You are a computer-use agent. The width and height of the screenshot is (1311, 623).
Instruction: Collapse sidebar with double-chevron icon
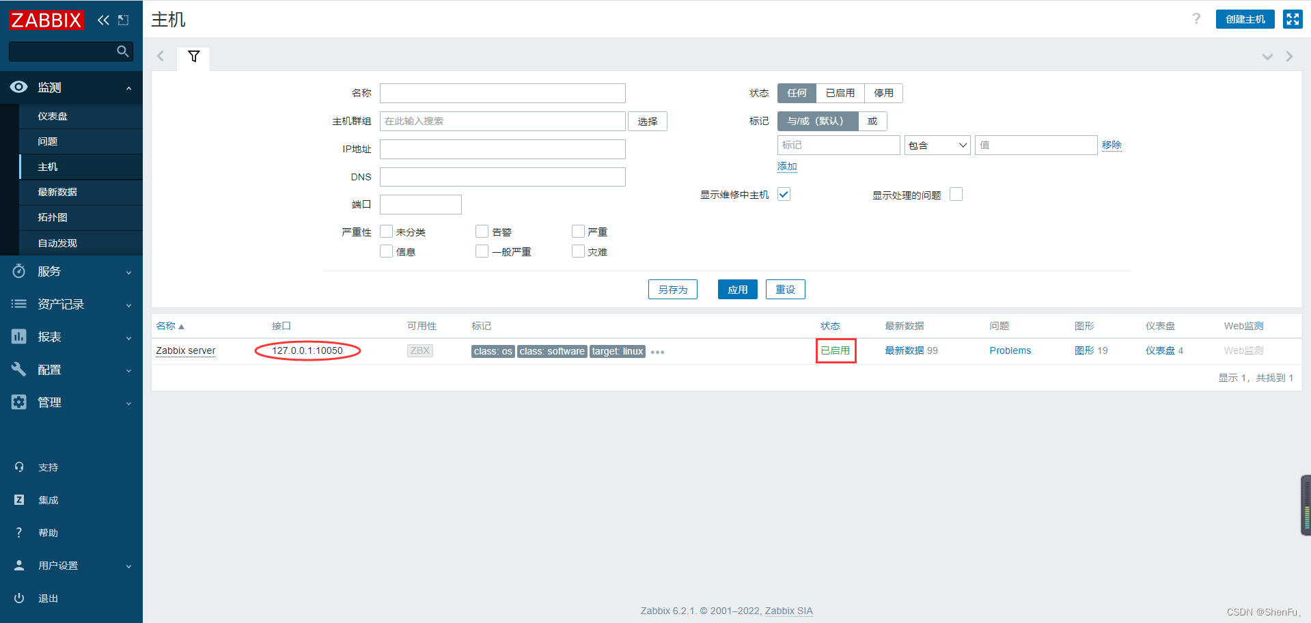click(103, 20)
